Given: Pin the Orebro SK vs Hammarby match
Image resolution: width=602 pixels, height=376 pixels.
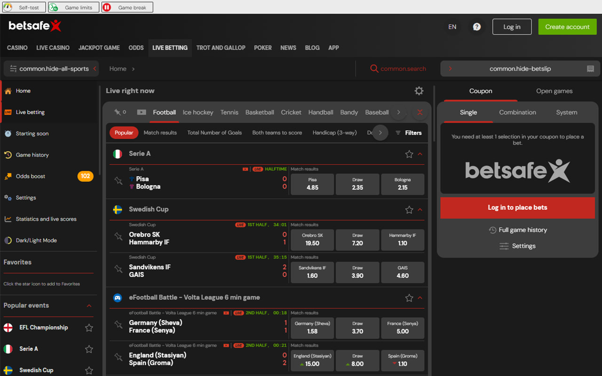Looking at the screenshot, I should (119, 236).
